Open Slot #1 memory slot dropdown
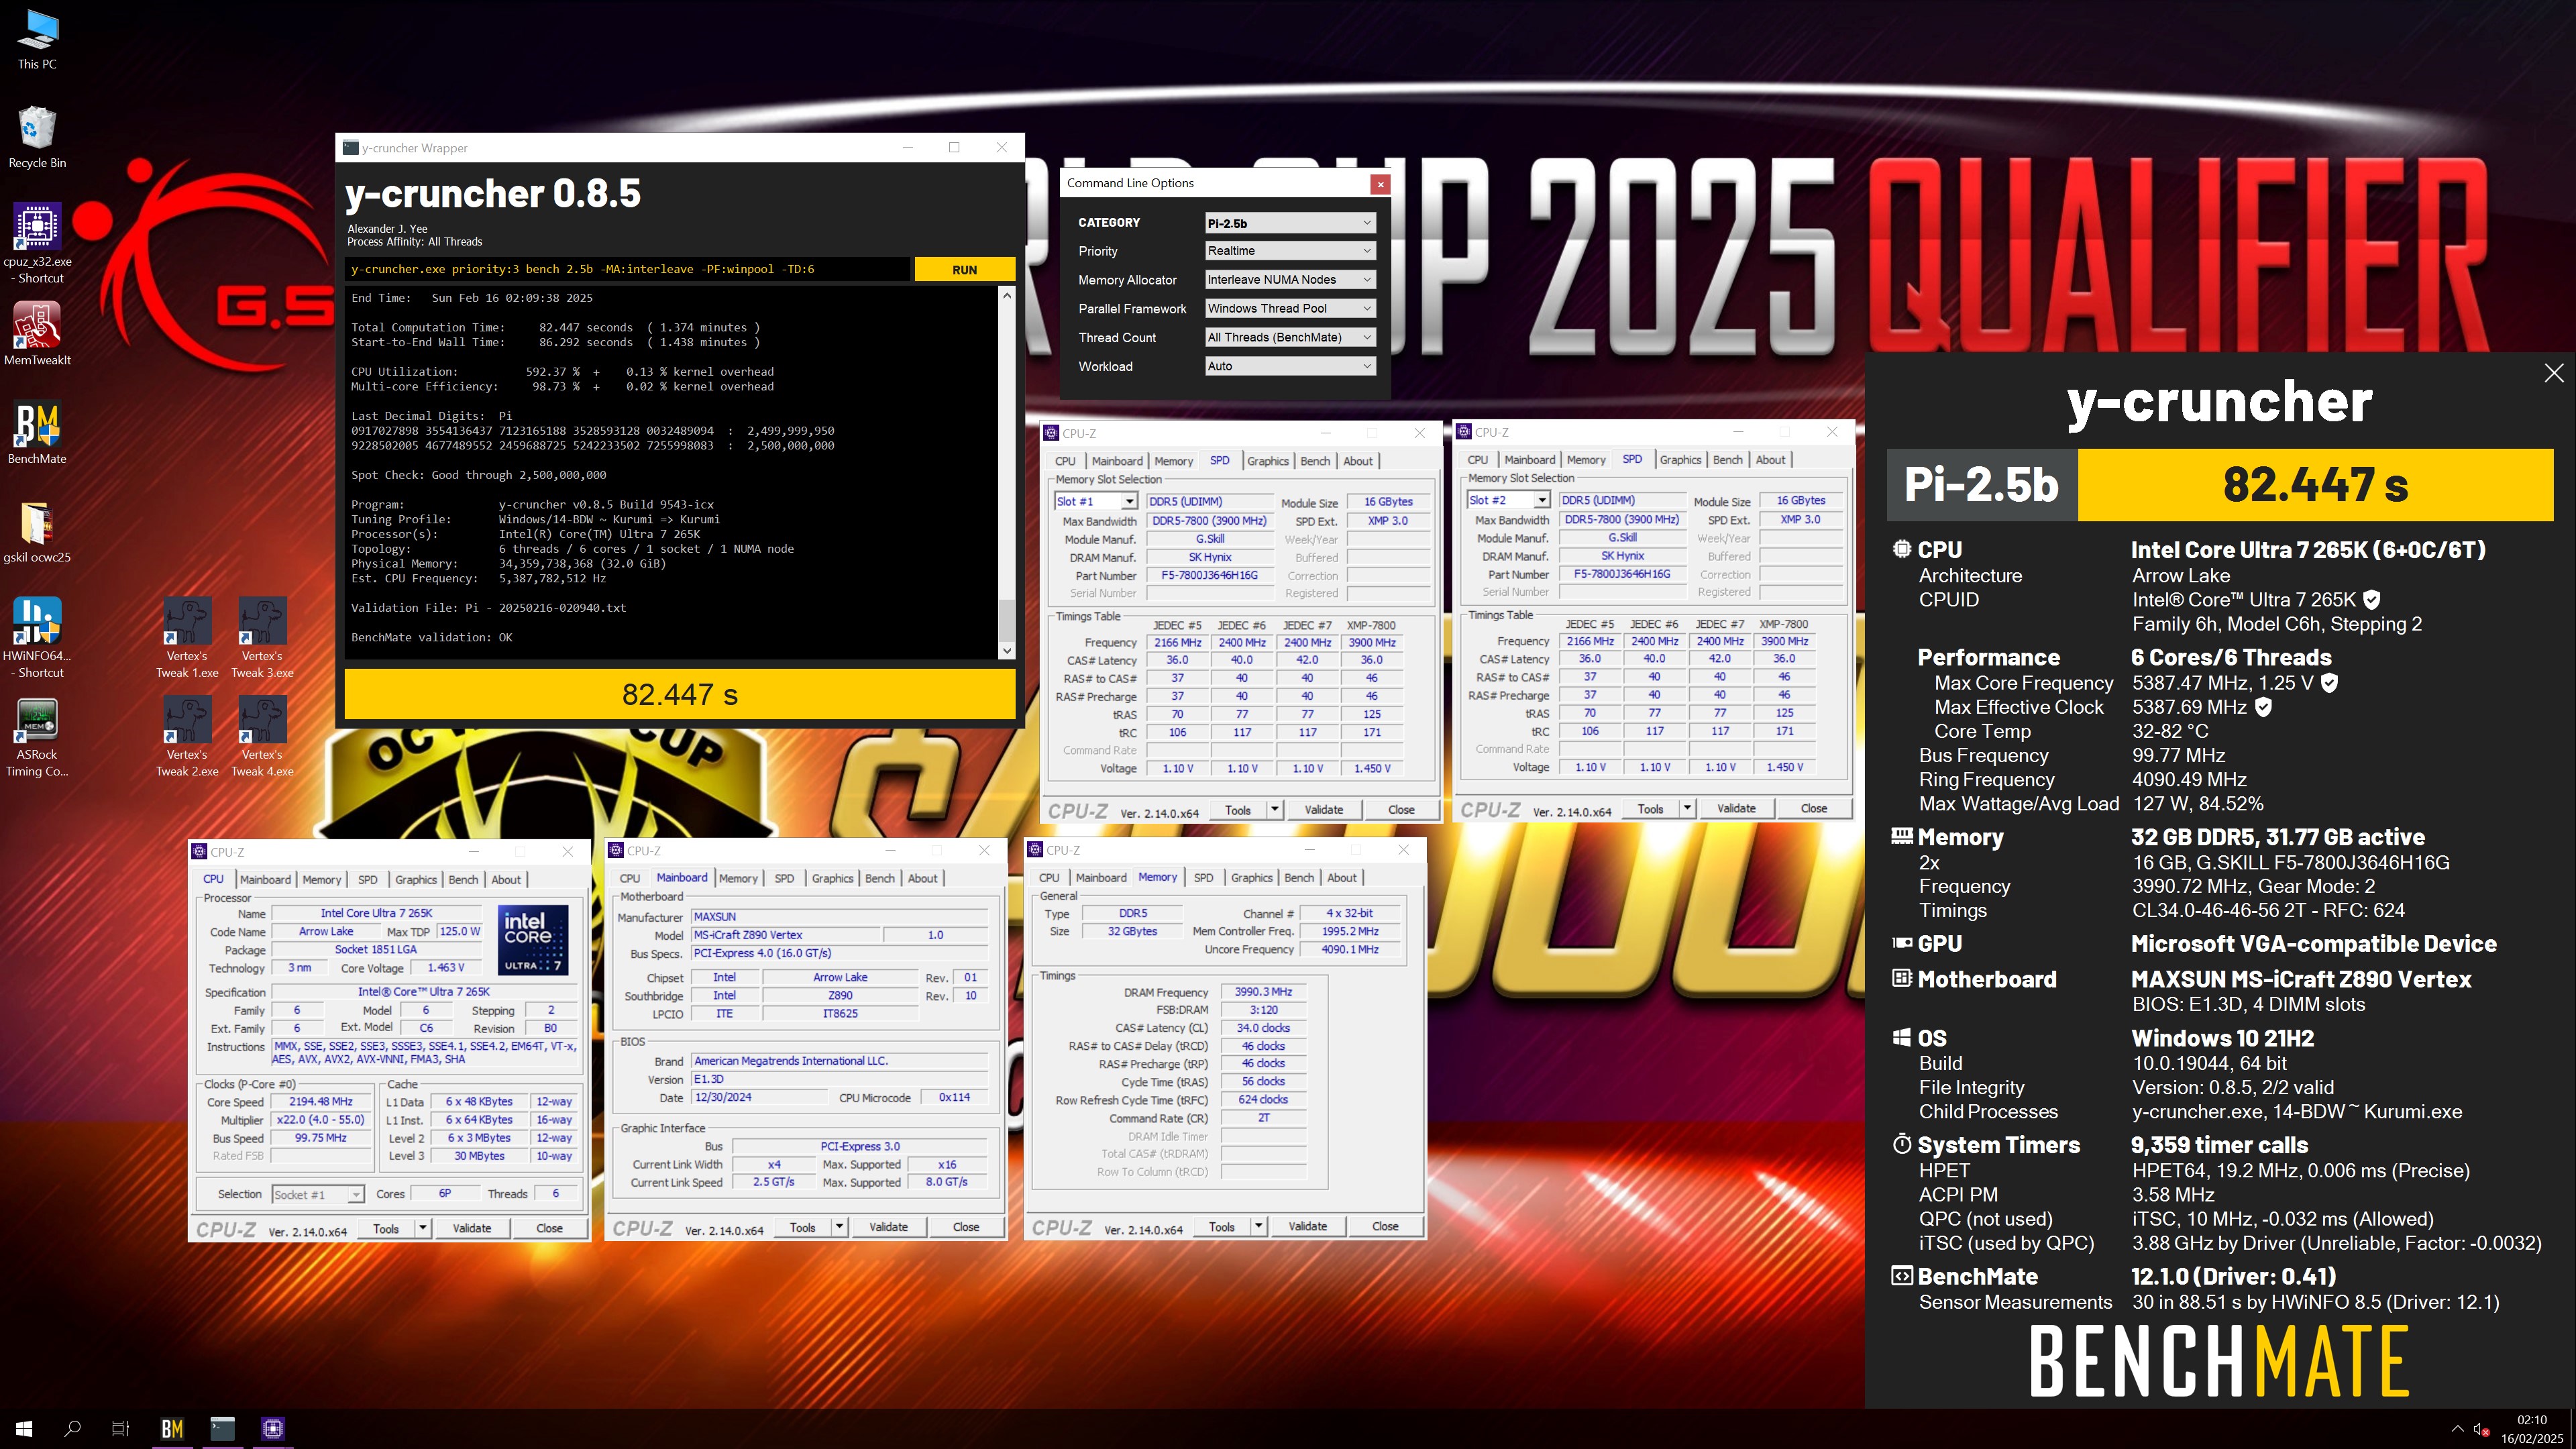Image resolution: width=2576 pixels, height=1449 pixels. [x=1096, y=502]
